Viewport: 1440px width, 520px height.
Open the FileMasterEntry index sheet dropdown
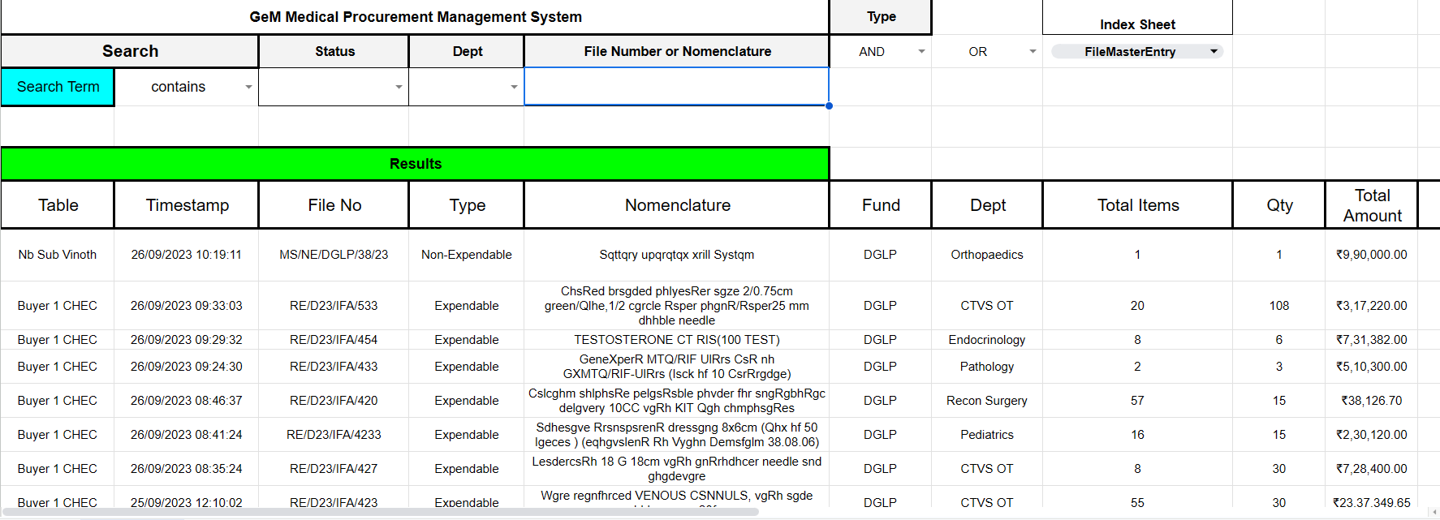point(1137,51)
